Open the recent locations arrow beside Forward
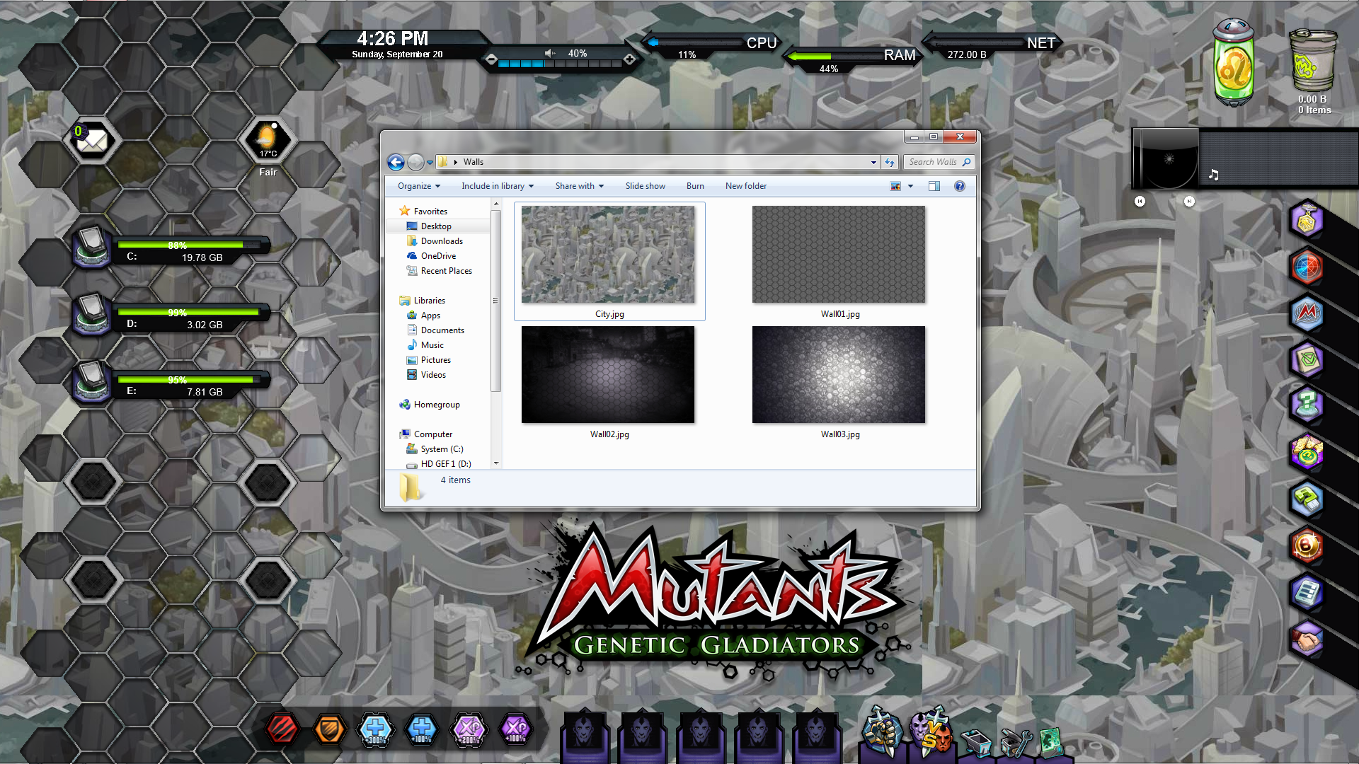This screenshot has height=764, width=1359. (430, 163)
